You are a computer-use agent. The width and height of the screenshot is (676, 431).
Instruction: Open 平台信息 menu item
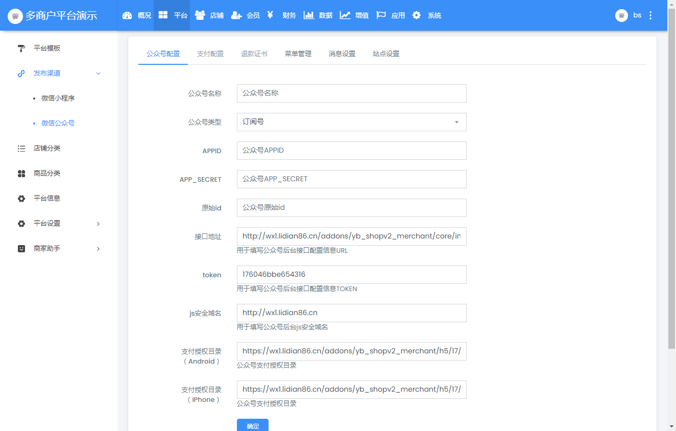(x=47, y=198)
